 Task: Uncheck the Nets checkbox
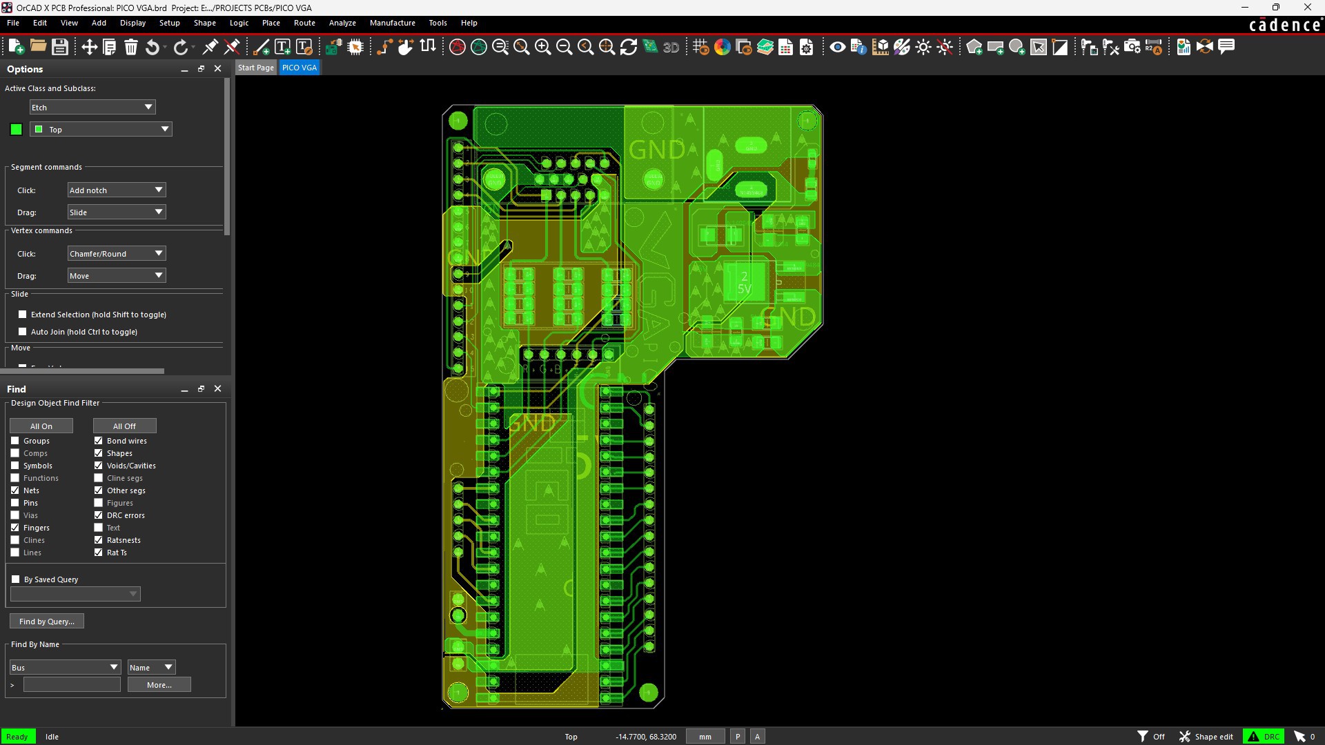tap(15, 490)
